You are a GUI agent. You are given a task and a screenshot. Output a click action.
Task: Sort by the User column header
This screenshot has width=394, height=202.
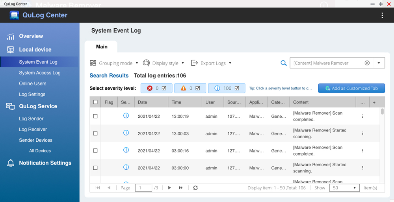[x=213, y=102]
